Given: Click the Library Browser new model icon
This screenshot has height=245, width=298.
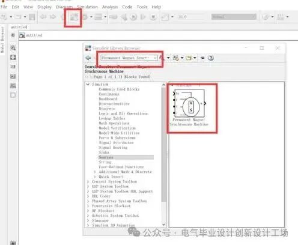Looking at the screenshot, I should [175, 58].
